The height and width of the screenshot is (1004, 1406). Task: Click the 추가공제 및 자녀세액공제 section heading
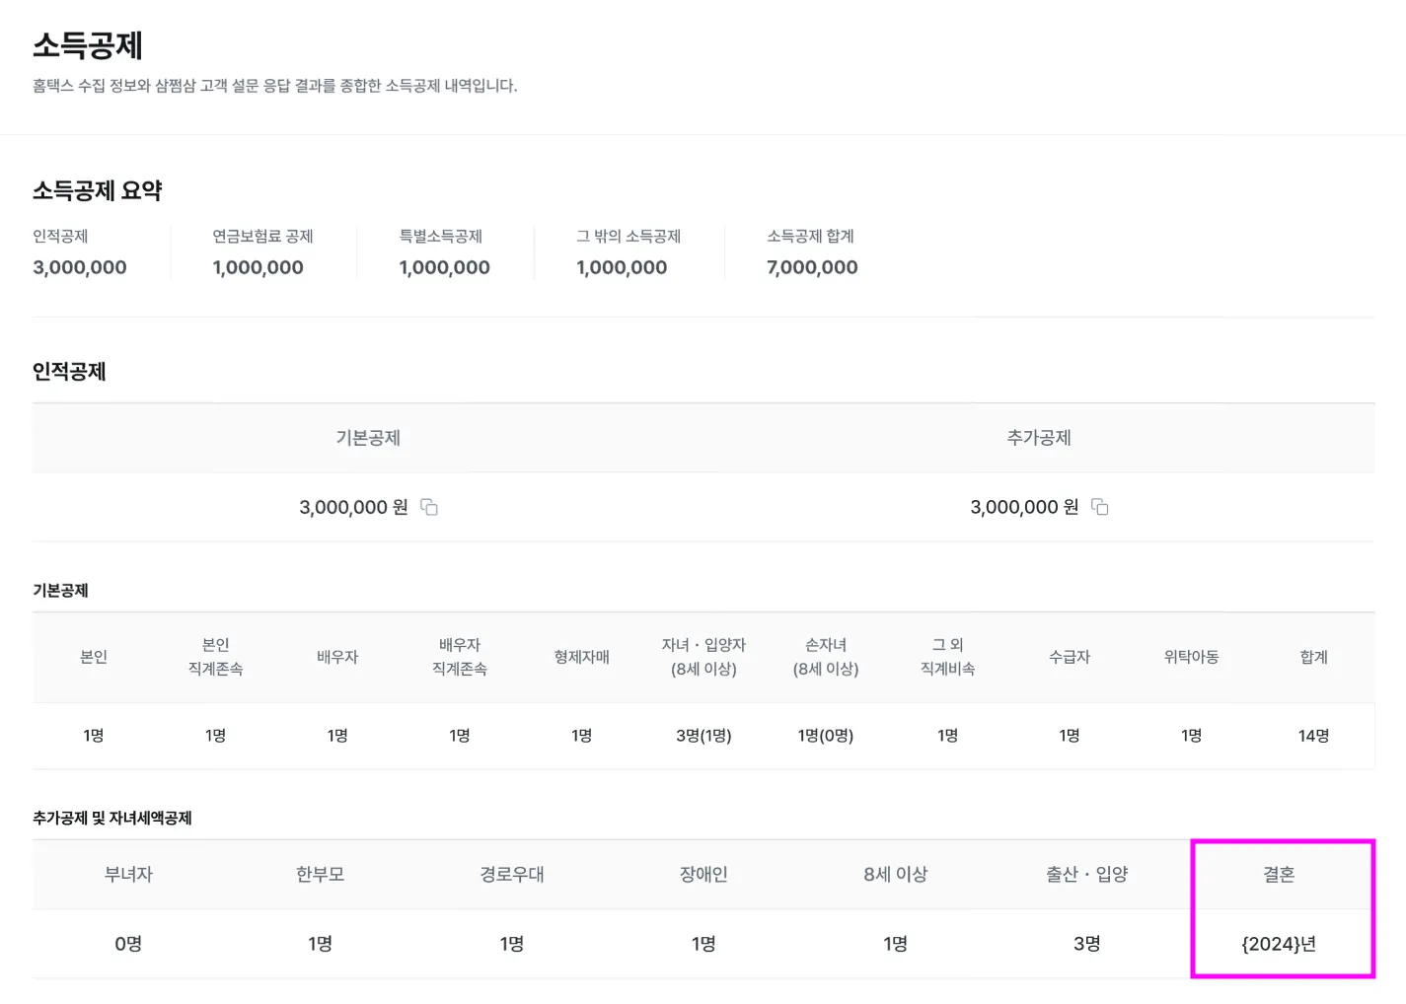point(112,819)
